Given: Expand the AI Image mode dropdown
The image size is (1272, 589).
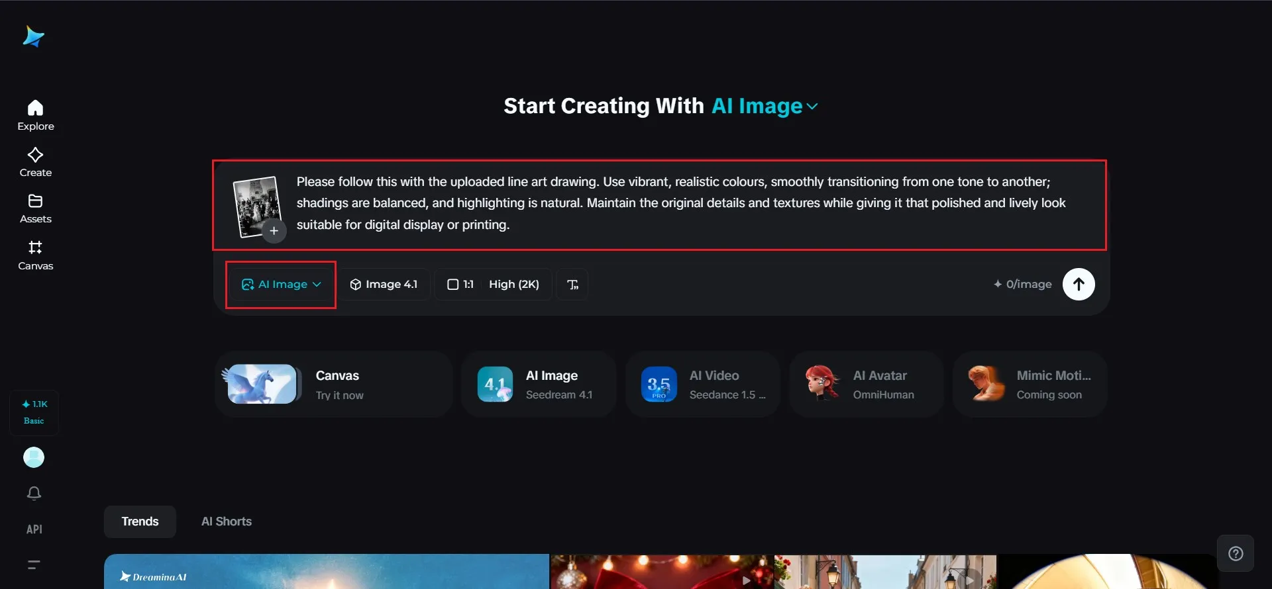Looking at the screenshot, I should click(281, 285).
